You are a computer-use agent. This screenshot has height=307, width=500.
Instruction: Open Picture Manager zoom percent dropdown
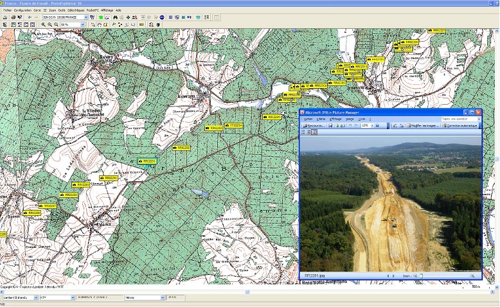pyautogui.click(x=372, y=126)
